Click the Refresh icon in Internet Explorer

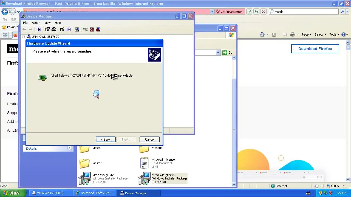coord(256,11)
